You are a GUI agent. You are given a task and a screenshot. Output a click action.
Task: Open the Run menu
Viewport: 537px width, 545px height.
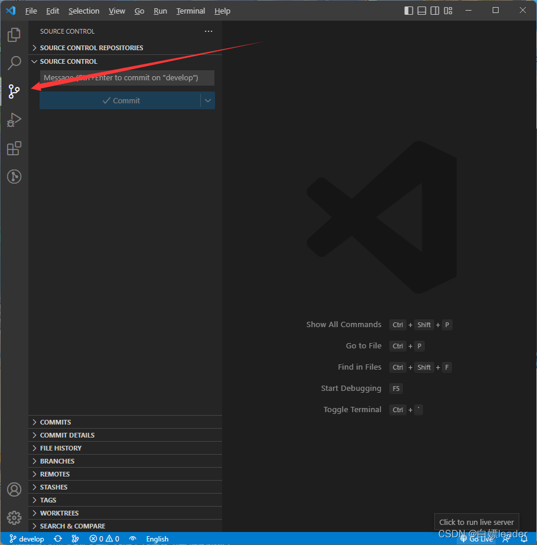point(160,11)
